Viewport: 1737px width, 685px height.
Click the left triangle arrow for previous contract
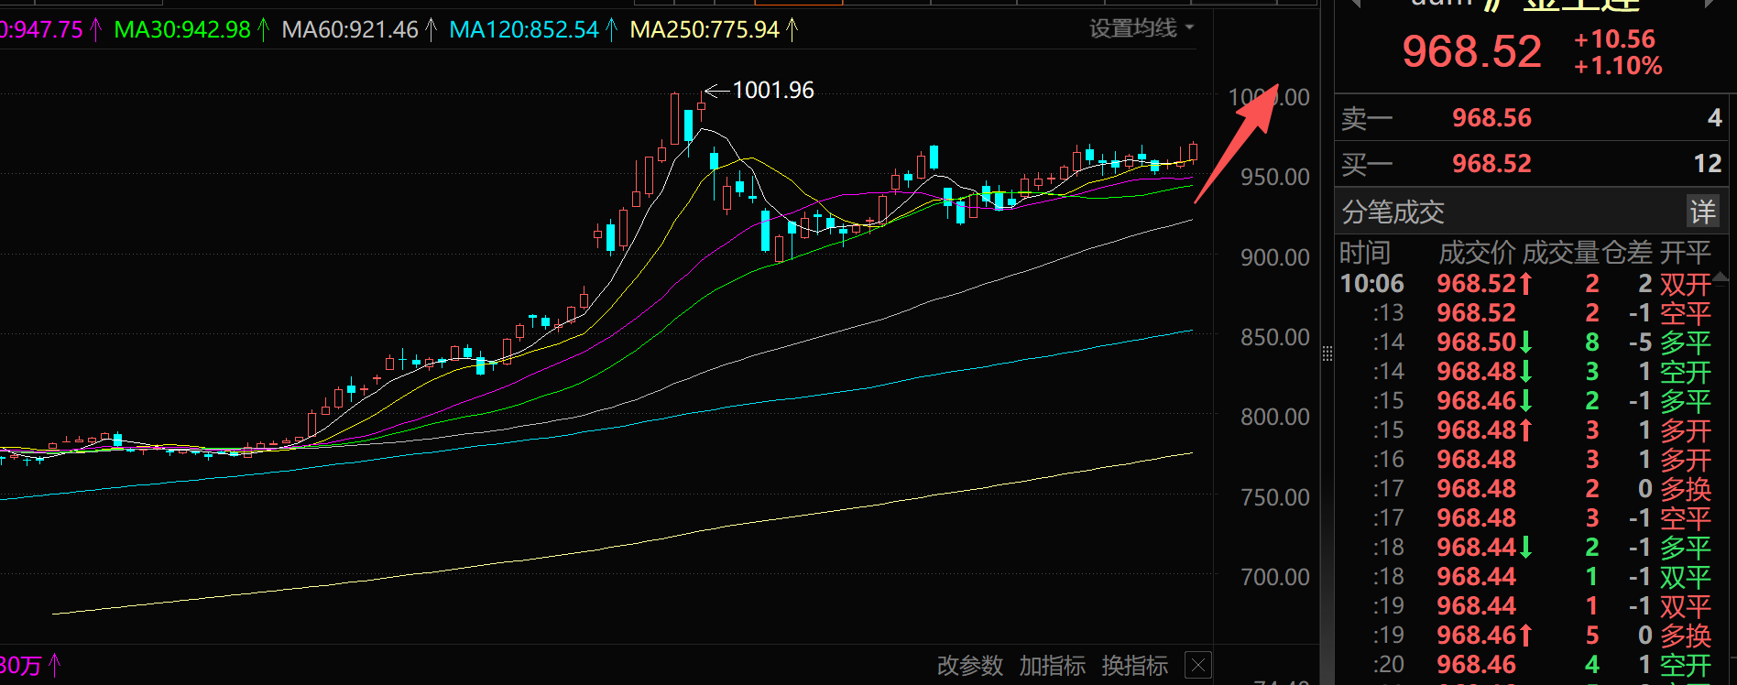[1356, 4]
